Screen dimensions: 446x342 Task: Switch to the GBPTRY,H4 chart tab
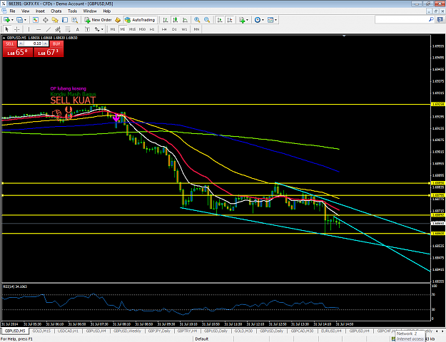tap(187, 331)
